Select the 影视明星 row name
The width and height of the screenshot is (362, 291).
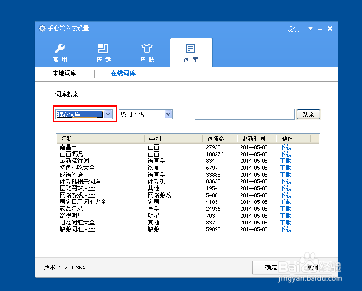[x=72, y=216]
